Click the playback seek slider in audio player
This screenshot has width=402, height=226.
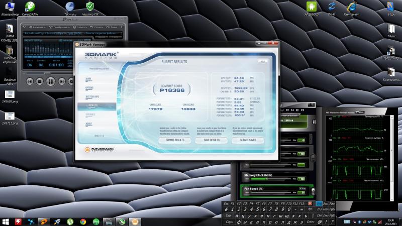(48, 73)
